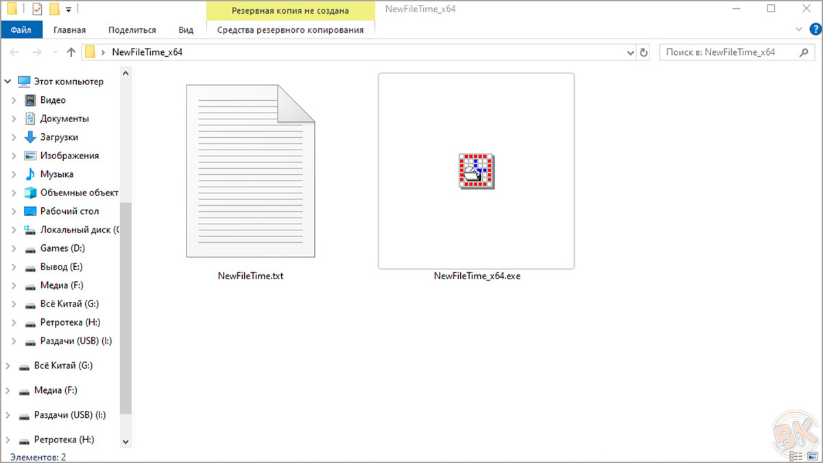This screenshot has width=823, height=463.
Task: Click the top-level Ретротека (H:) drive icon
Action: click(x=24, y=440)
